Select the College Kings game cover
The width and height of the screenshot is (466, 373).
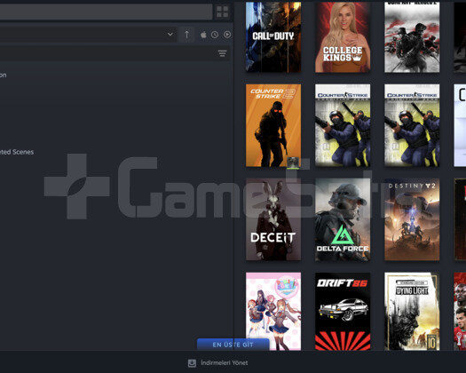[x=343, y=37]
